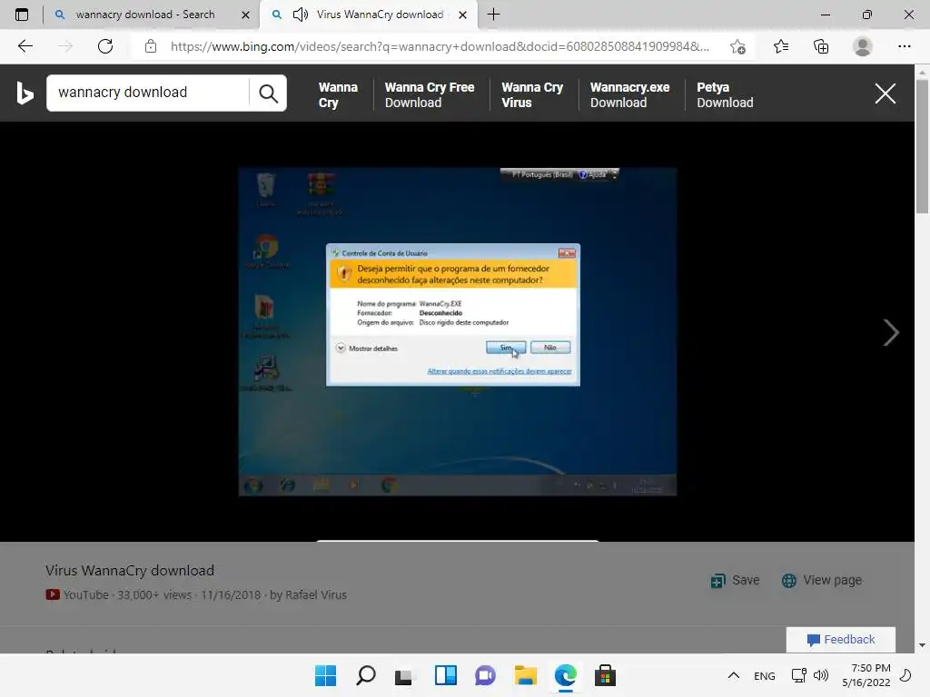This screenshot has width=930, height=697.
Task: Open the tab actions menu icon
Action: click(x=22, y=15)
